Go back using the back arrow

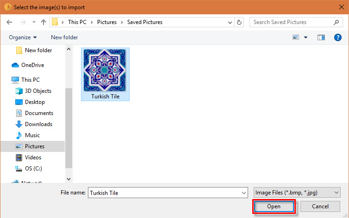click(9, 22)
